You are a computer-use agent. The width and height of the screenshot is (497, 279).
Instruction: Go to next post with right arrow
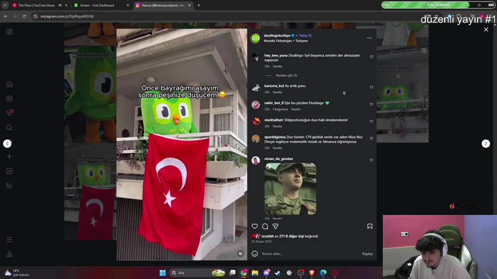[486, 143]
